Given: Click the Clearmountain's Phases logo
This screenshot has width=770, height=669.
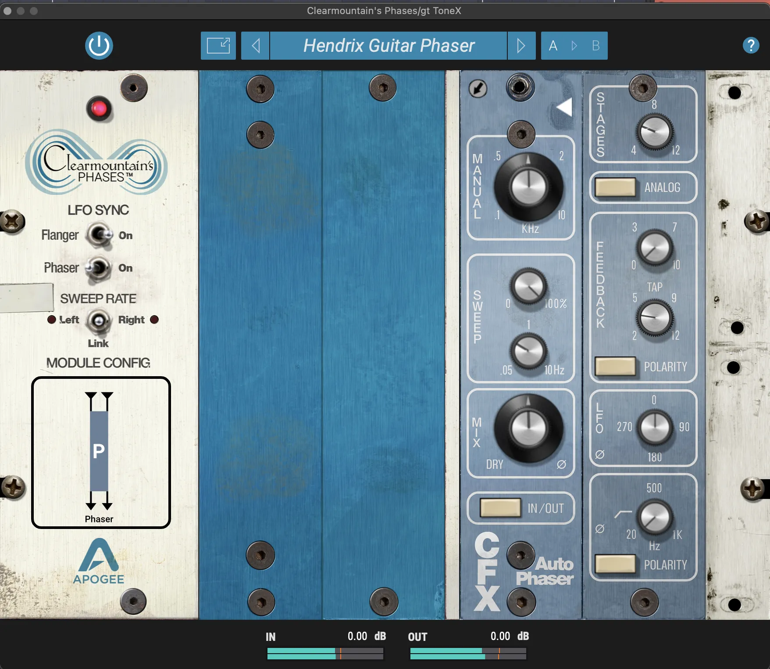Looking at the screenshot, I should click(96, 162).
